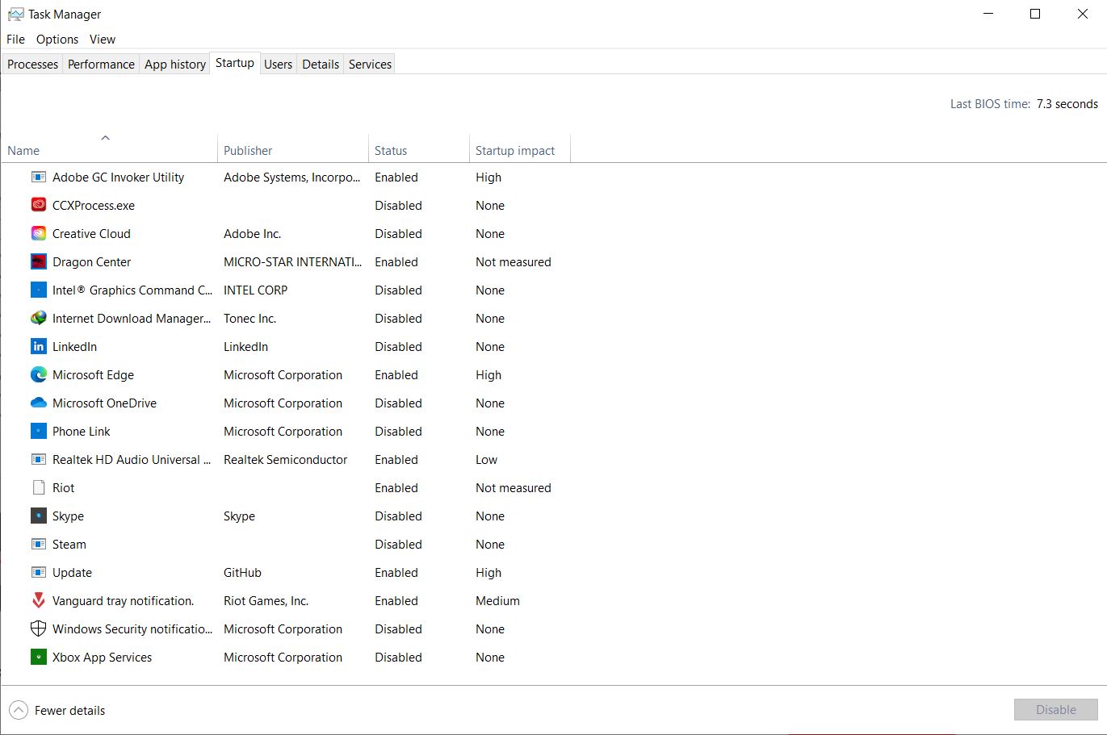This screenshot has width=1107, height=735.
Task: Select the Dragon Center icon
Action: [38, 261]
